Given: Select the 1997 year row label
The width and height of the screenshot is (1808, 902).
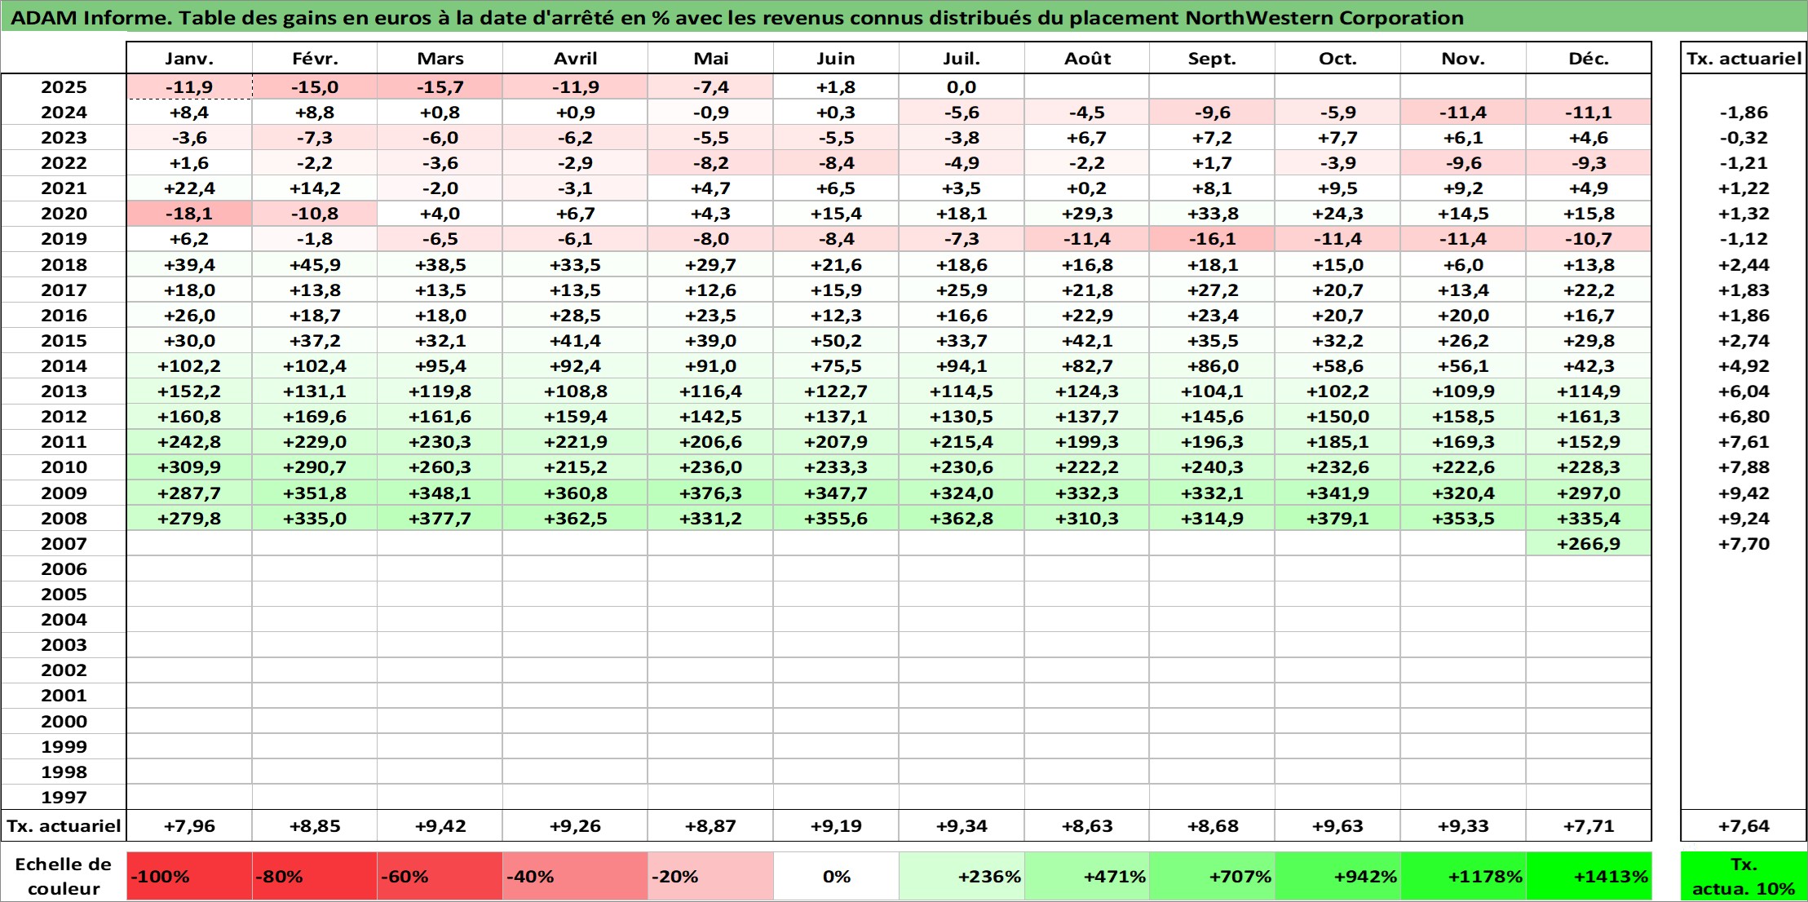Looking at the screenshot, I should [64, 798].
